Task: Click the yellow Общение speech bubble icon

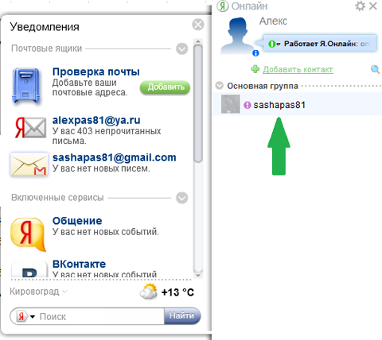Action: click(28, 234)
